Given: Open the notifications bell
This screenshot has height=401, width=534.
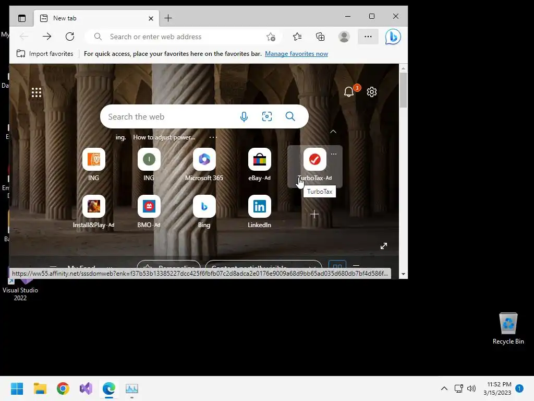Looking at the screenshot, I should click(349, 91).
